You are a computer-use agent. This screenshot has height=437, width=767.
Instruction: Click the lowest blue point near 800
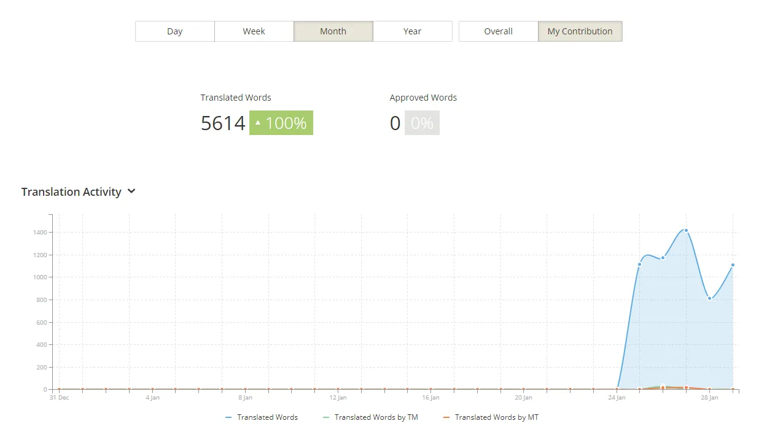[x=709, y=298]
